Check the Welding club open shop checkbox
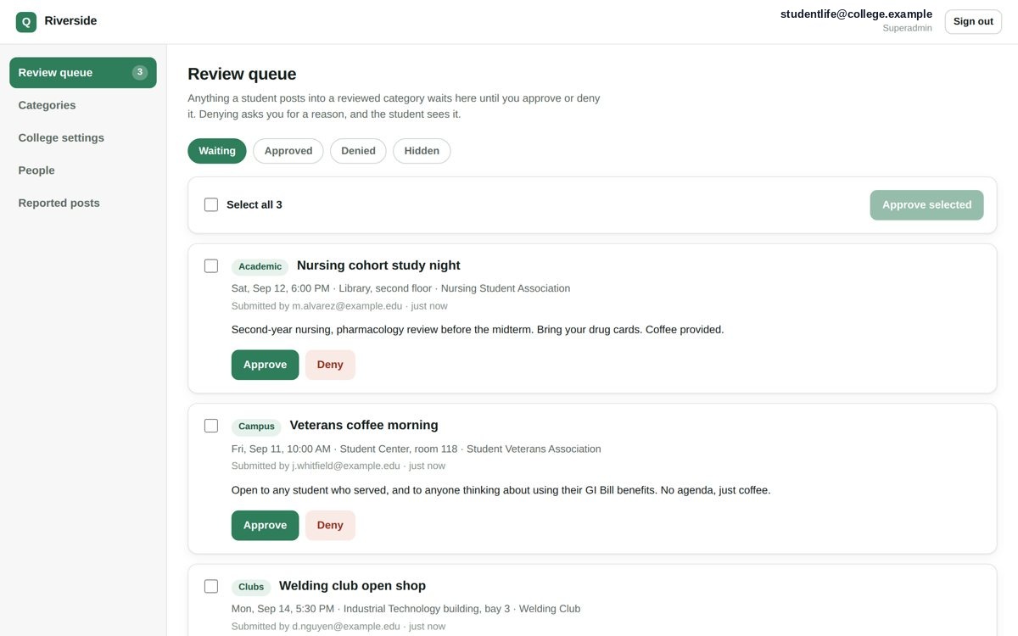Screen dimensions: 1018x636 [211, 586]
